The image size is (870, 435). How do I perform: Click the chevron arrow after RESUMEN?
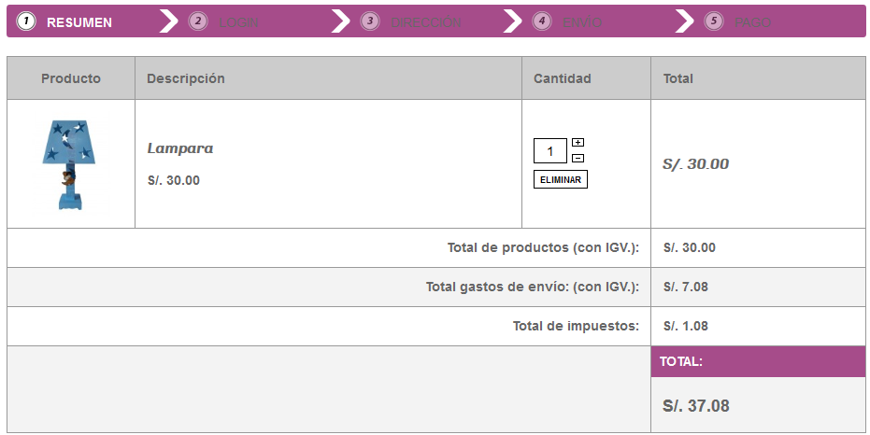tap(168, 21)
